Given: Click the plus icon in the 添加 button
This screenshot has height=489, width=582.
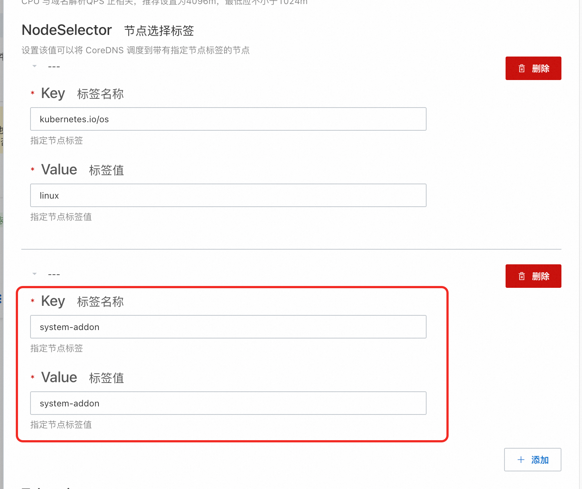Looking at the screenshot, I should tap(521, 460).
